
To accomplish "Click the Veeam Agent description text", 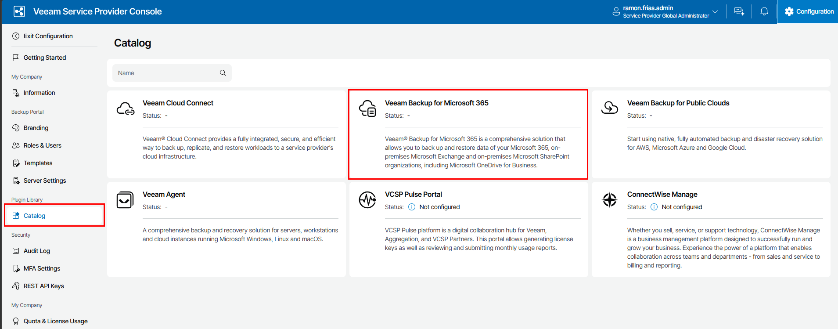I will click(241, 235).
